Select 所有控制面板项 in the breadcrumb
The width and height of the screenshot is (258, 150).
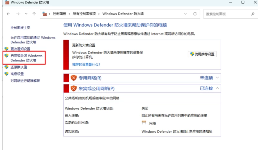click(x=84, y=14)
